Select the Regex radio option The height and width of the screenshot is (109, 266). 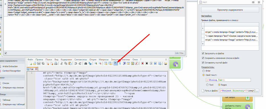(x=219, y=85)
